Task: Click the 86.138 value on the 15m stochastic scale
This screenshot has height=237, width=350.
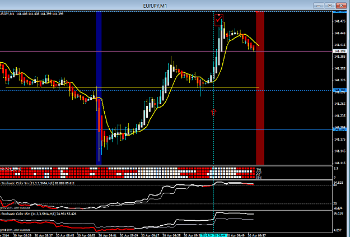Action: (339, 213)
